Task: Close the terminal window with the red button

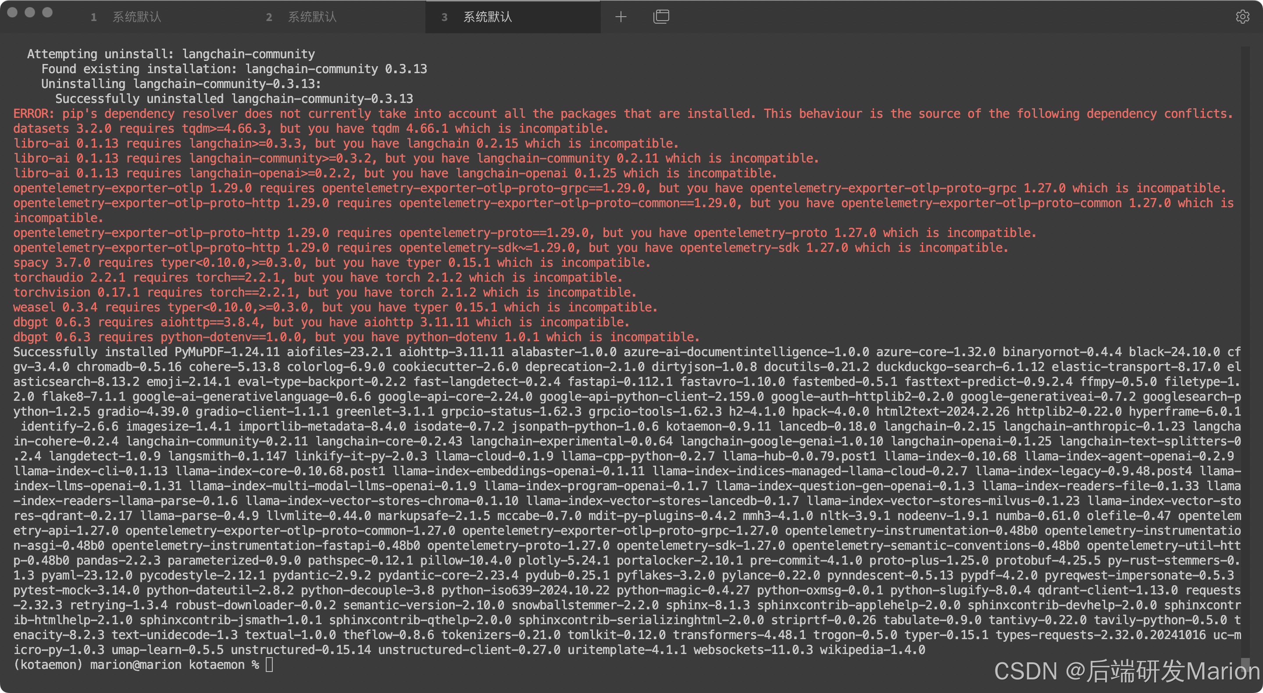Action: (x=12, y=12)
